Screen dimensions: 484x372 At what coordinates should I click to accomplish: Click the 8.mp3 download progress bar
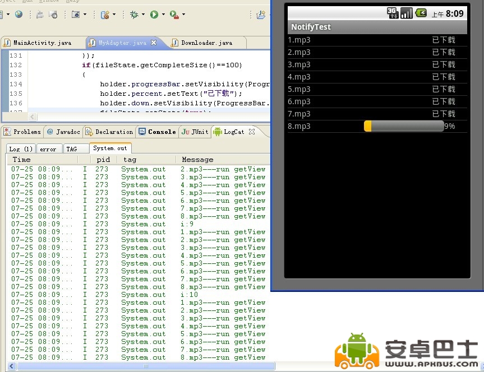coord(404,126)
